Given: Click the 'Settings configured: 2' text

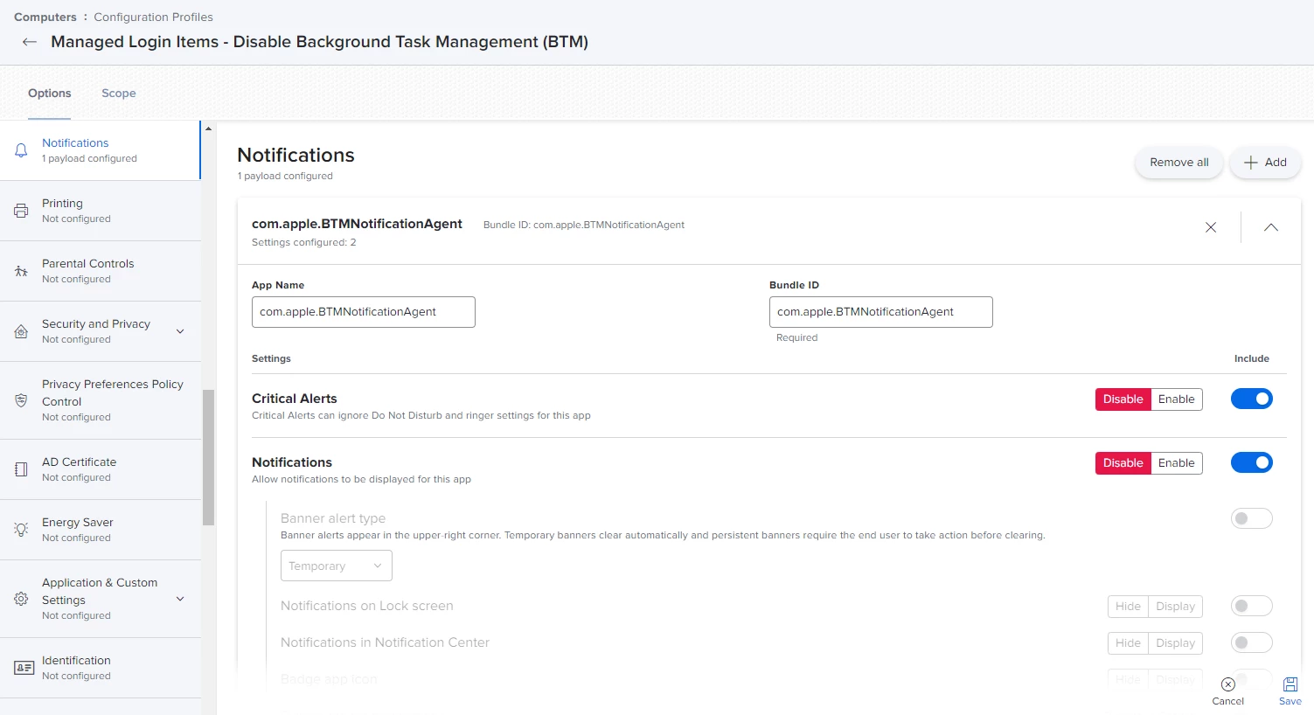Looking at the screenshot, I should pos(304,242).
